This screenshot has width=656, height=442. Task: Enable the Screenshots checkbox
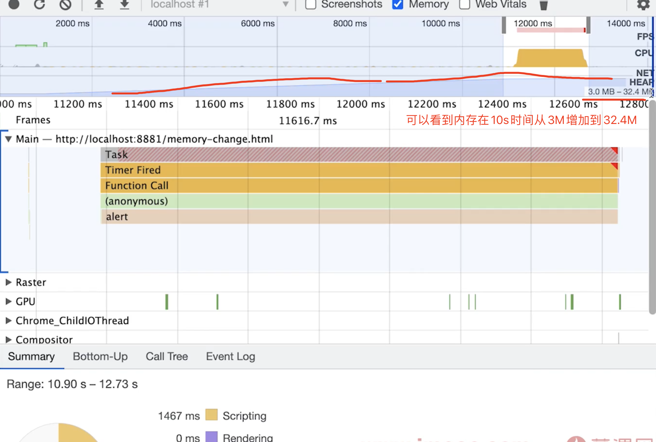[311, 4]
